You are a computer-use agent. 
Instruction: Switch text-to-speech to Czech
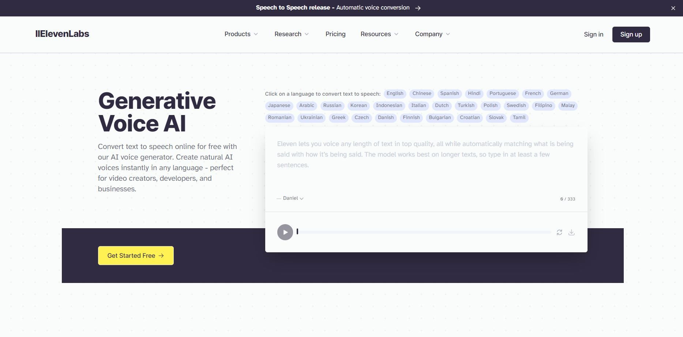362,118
